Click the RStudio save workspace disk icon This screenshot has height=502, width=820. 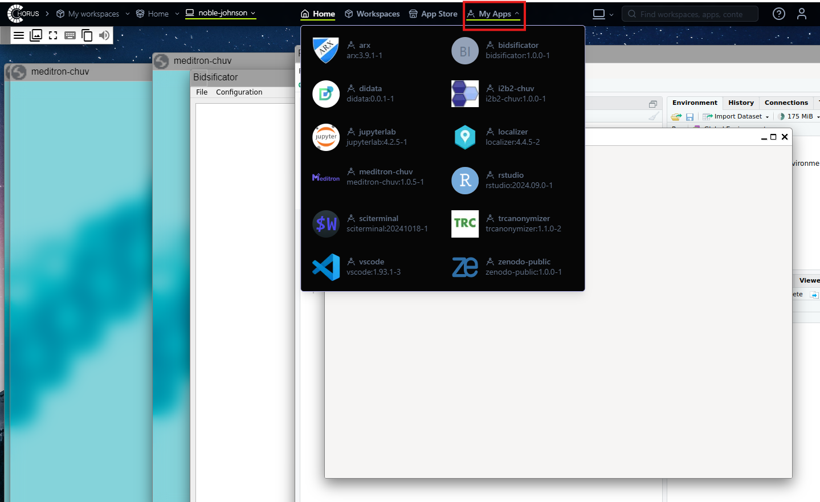[690, 117]
